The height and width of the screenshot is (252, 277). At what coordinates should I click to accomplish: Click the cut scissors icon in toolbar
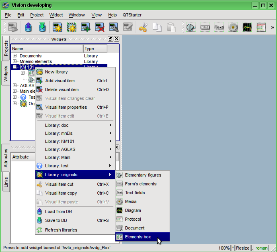tap(143, 28)
